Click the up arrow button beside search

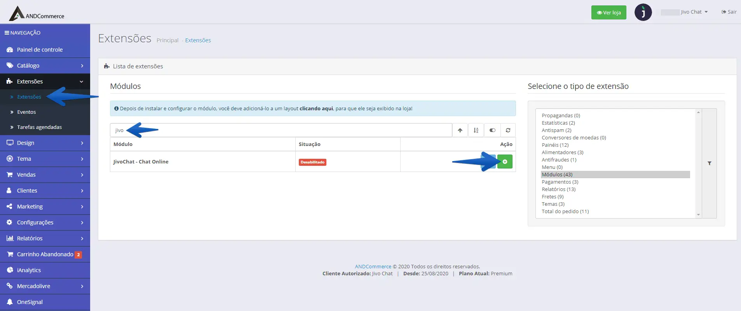(460, 130)
